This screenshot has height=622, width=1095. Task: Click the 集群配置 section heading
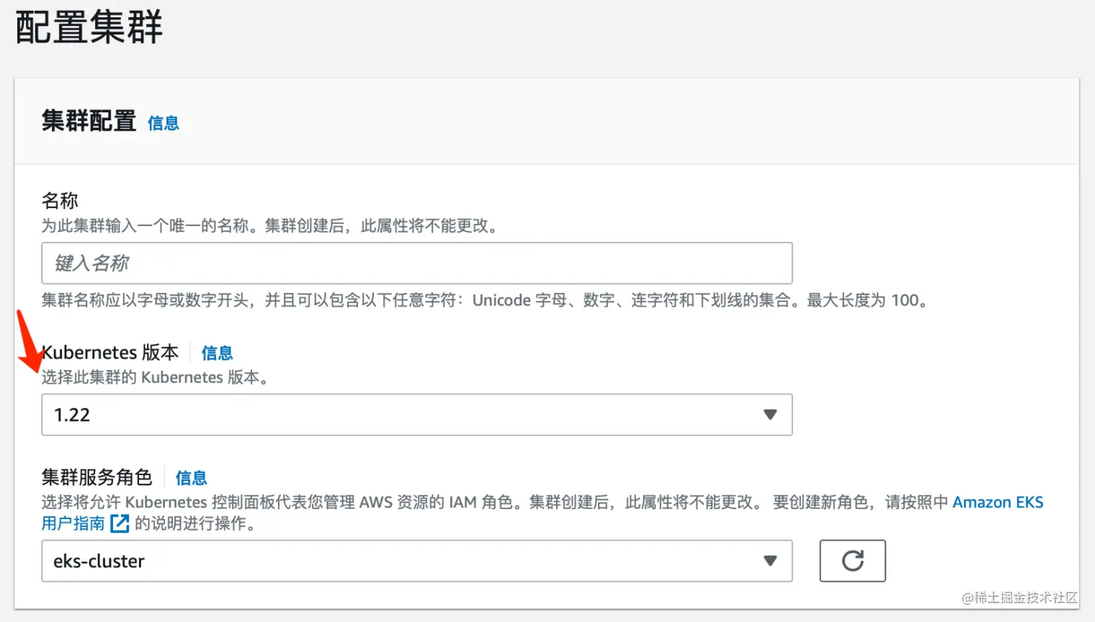pyautogui.click(x=89, y=123)
